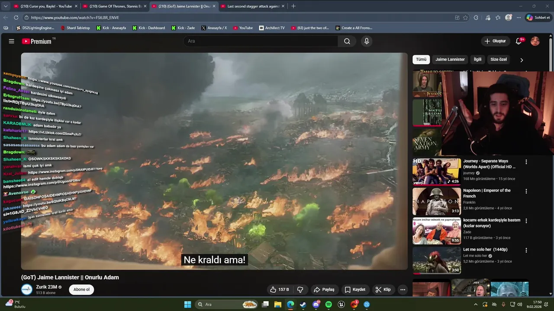Viewport: 554px width, 311px height.
Task: Click the search magnifier button on YouTube
Action: click(x=347, y=41)
